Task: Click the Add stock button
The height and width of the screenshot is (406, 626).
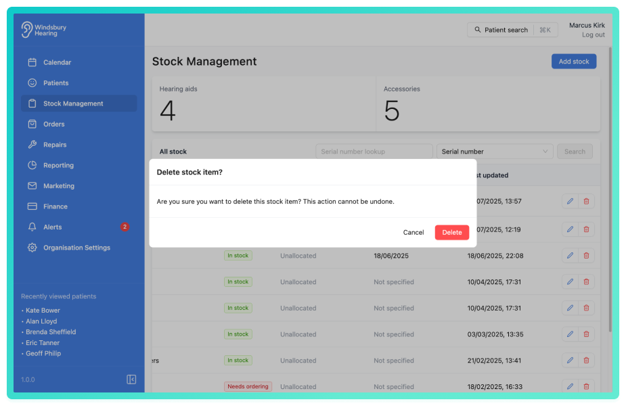Action: pos(574,62)
